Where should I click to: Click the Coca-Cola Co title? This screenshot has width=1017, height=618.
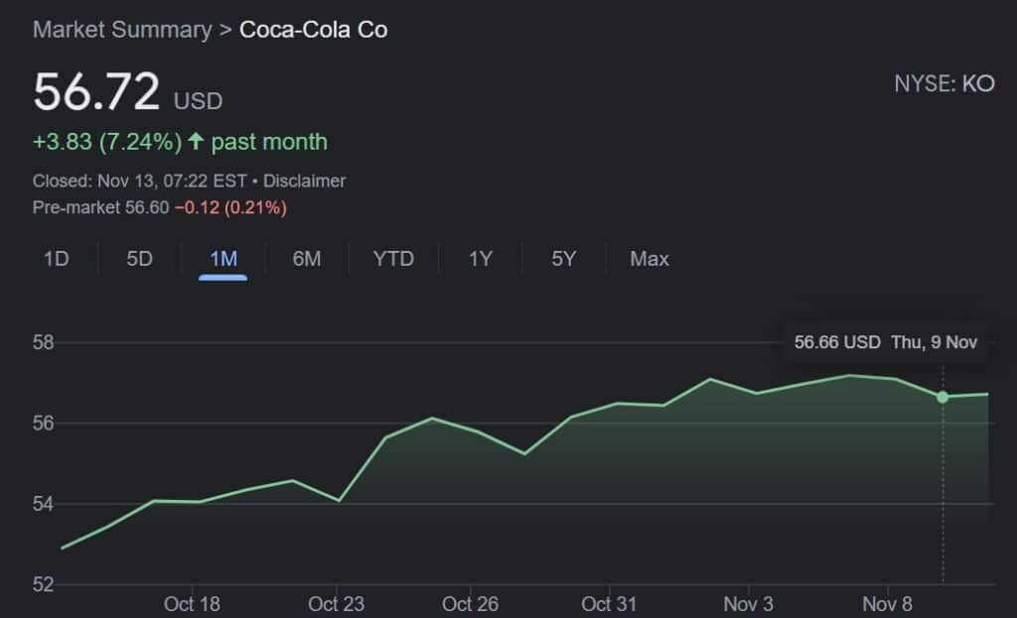point(314,30)
